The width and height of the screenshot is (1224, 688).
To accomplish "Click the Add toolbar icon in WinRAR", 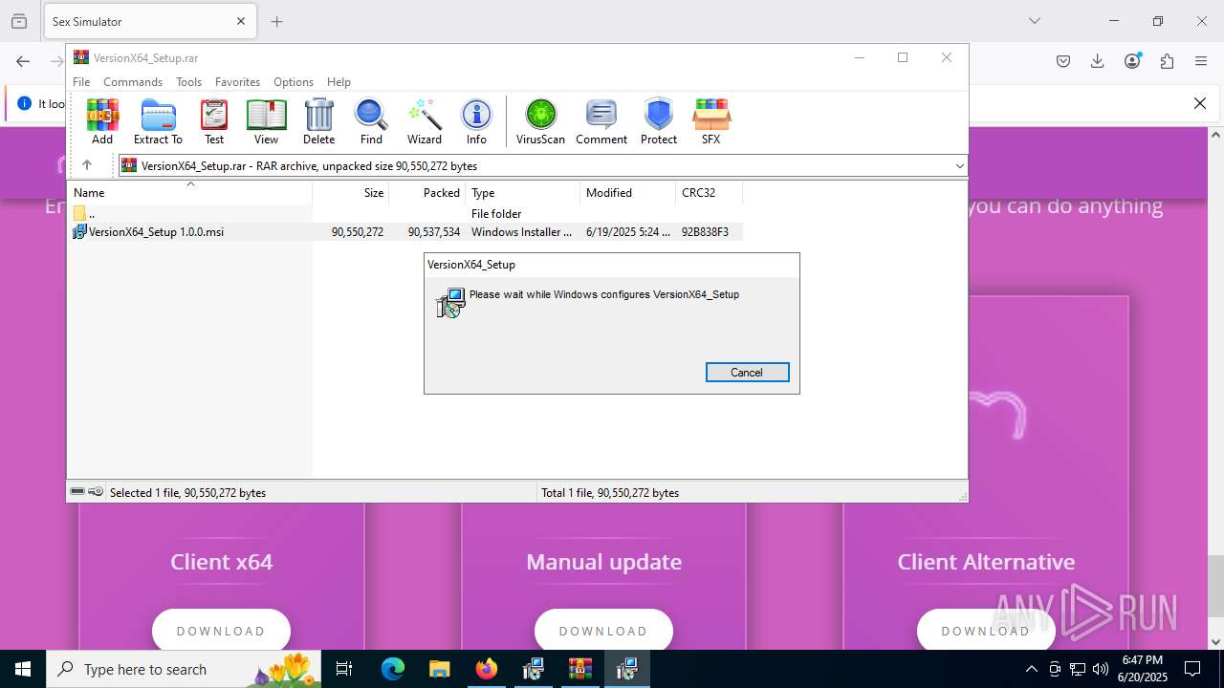I will click(x=102, y=121).
